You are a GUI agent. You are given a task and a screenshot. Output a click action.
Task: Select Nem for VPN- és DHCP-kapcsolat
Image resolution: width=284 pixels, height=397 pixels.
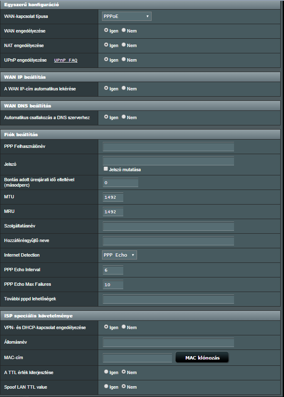point(124,327)
